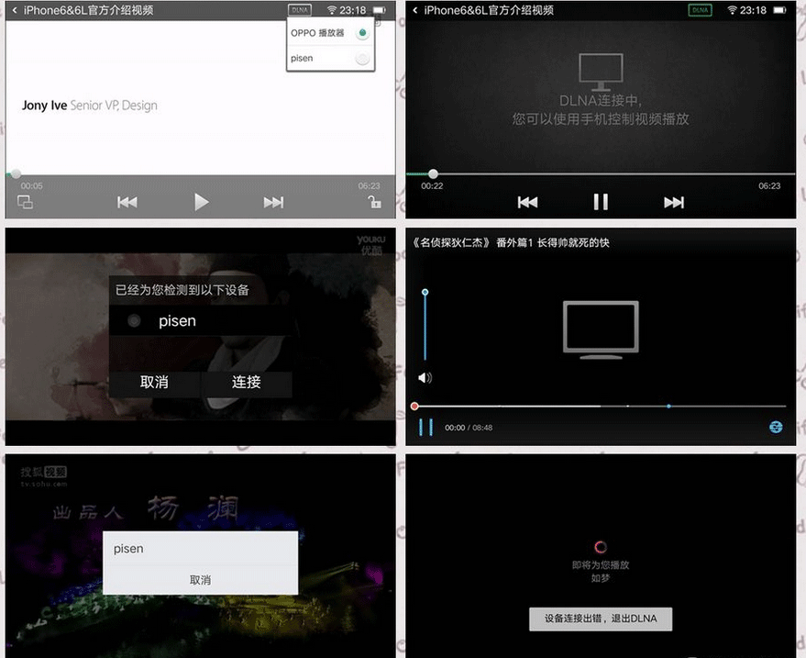Screen dimensions: 806x658
Task: Tap the monitor icon above DLNA连接中 text
Action: click(x=601, y=72)
